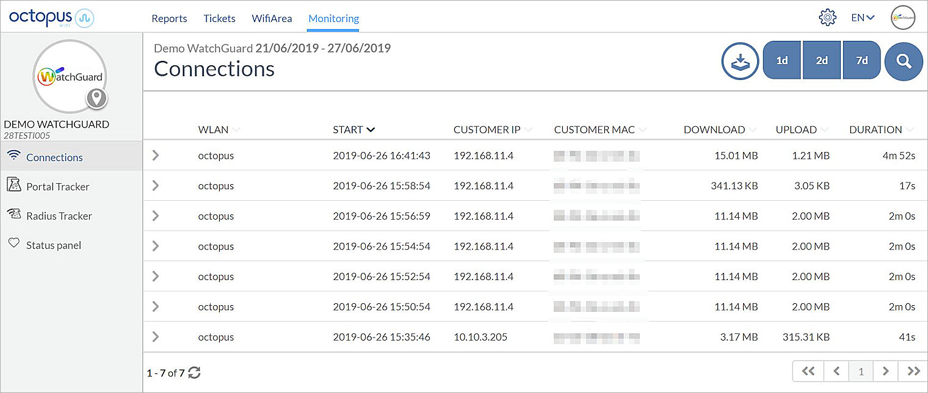Select the 1d time range button
Image resolution: width=928 pixels, height=393 pixels.
(782, 60)
